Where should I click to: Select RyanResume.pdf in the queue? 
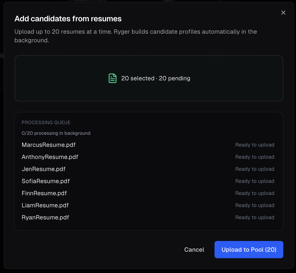pos(45,217)
